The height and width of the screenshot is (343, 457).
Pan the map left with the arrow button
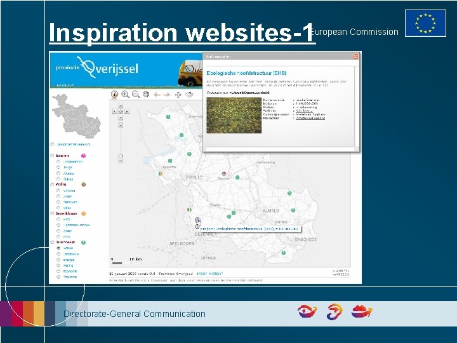(x=114, y=111)
